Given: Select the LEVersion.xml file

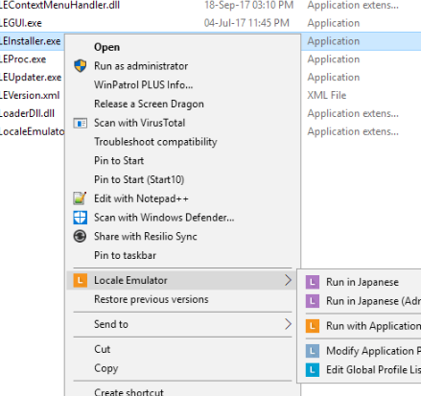Looking at the screenshot, I should pos(30,95).
